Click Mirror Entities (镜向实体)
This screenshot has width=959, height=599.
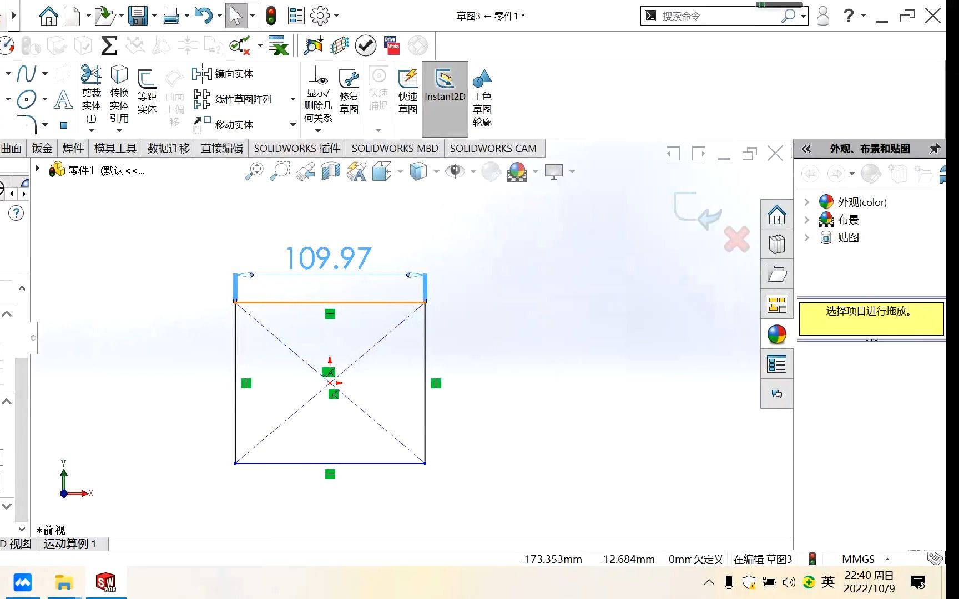pos(223,74)
